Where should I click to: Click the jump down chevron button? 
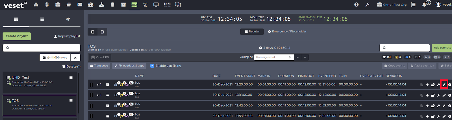(305, 57)
